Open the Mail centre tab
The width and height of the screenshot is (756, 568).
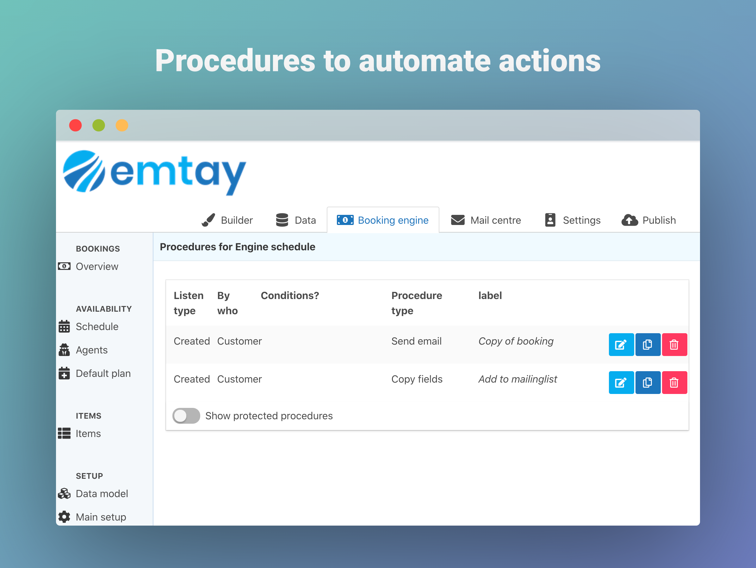(486, 220)
